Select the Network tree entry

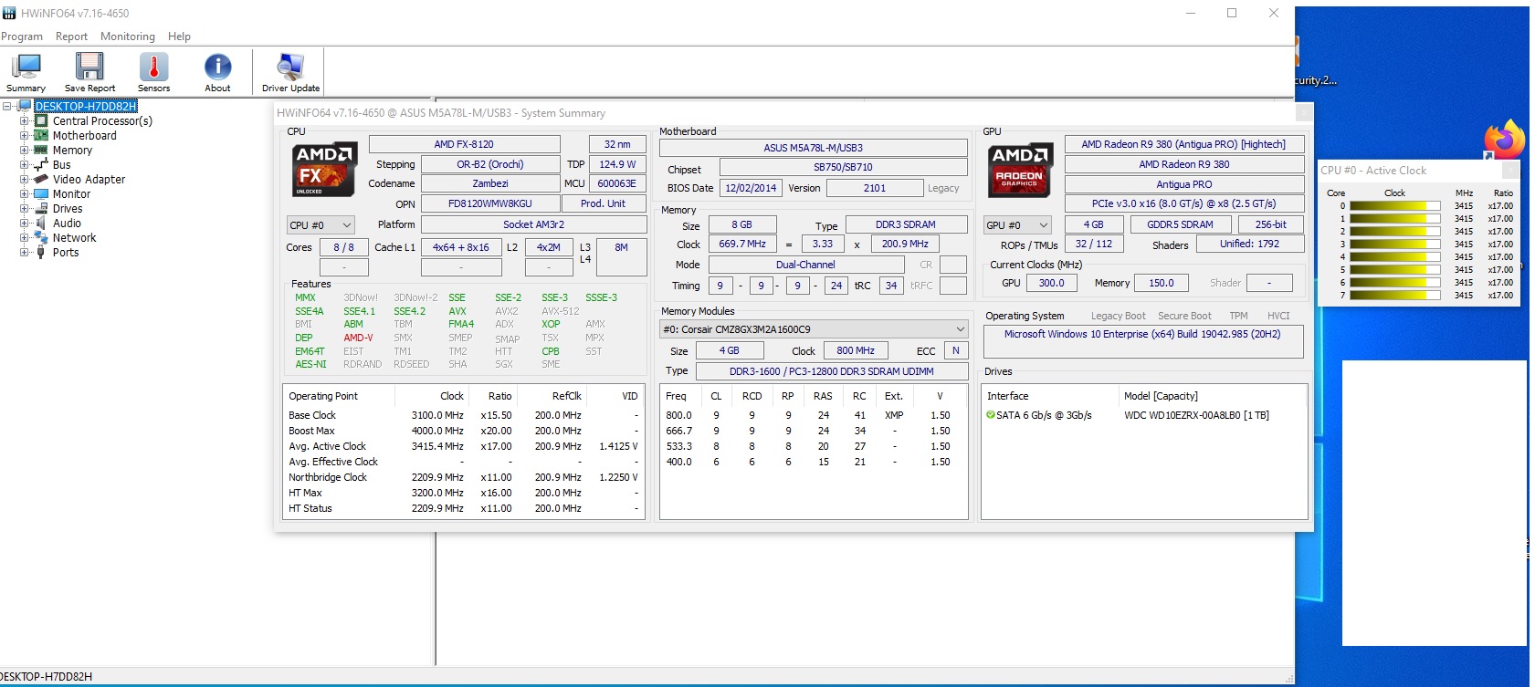74,237
